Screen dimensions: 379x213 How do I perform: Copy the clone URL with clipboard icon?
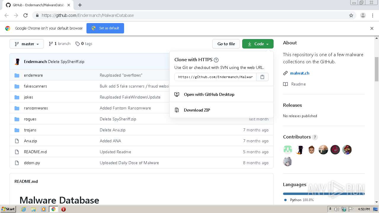click(262, 77)
